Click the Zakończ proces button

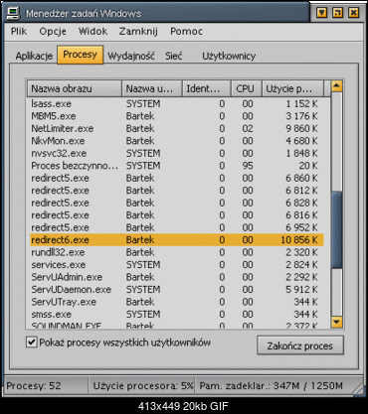coord(300,345)
